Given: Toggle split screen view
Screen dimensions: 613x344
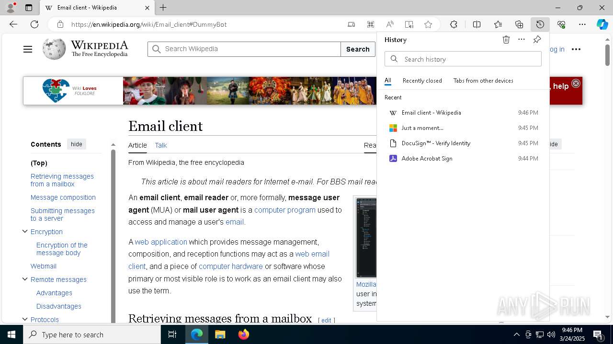Looking at the screenshot, I should (477, 24).
